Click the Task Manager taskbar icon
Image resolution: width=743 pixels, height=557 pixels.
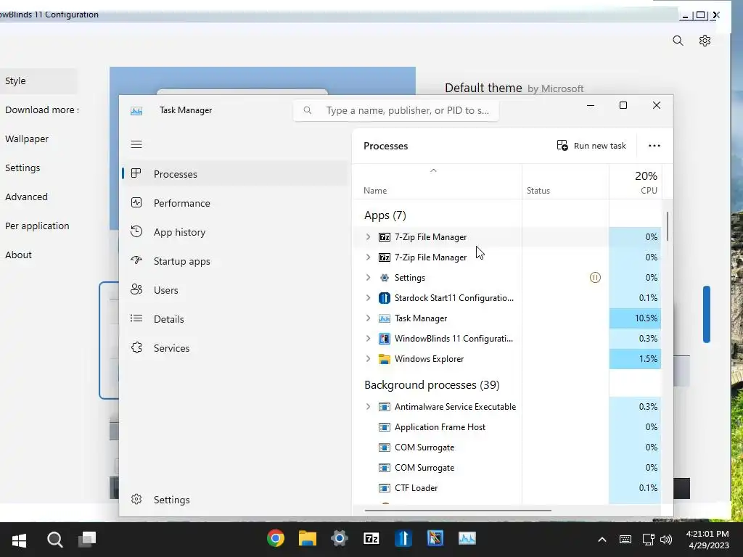[x=467, y=539]
